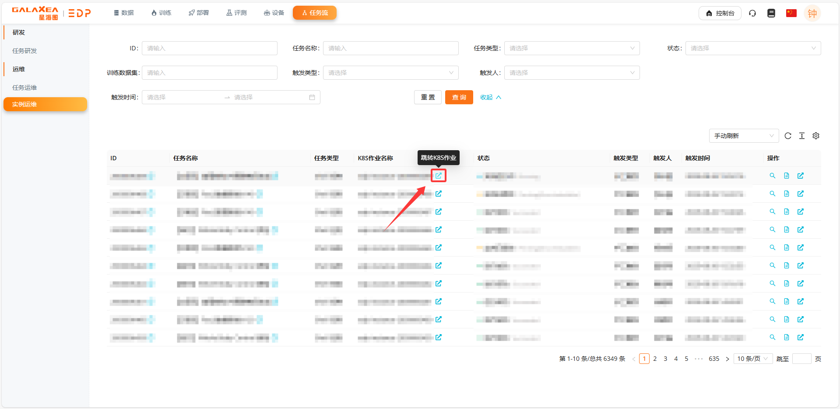Open first row document log icon

[x=787, y=176]
